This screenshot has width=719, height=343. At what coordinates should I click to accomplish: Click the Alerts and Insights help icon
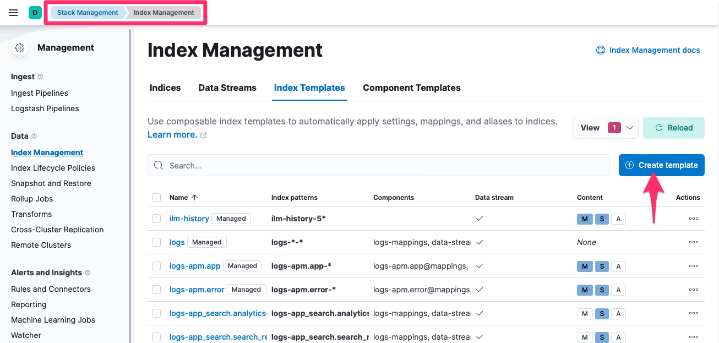(x=88, y=273)
